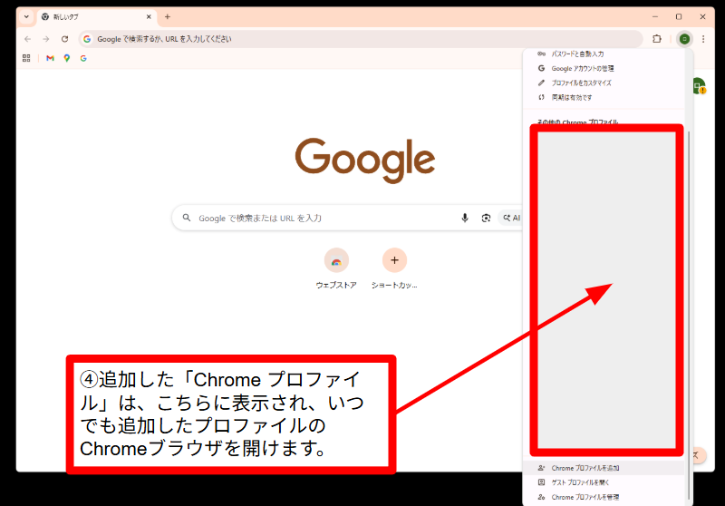725x506 pixels.
Task: Click 同期は有効です sync status entry
Action: (572, 97)
